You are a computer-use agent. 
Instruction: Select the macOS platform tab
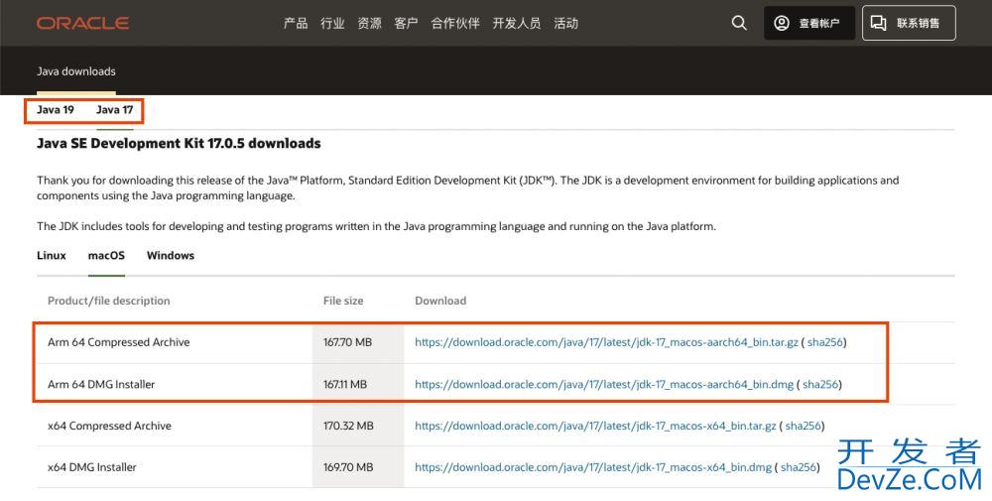(x=106, y=256)
